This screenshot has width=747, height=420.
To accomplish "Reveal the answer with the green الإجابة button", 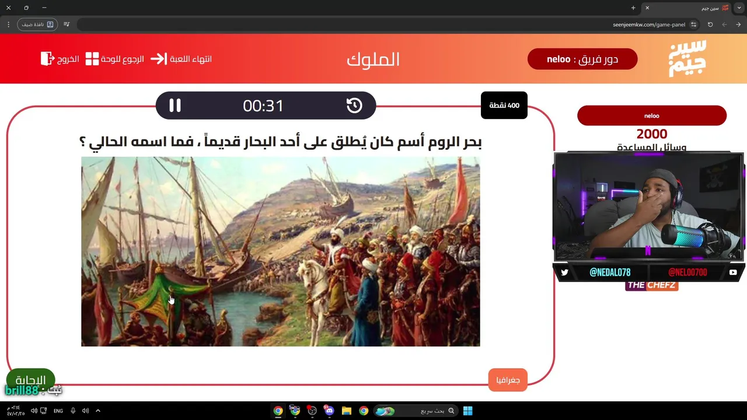I will [30, 381].
